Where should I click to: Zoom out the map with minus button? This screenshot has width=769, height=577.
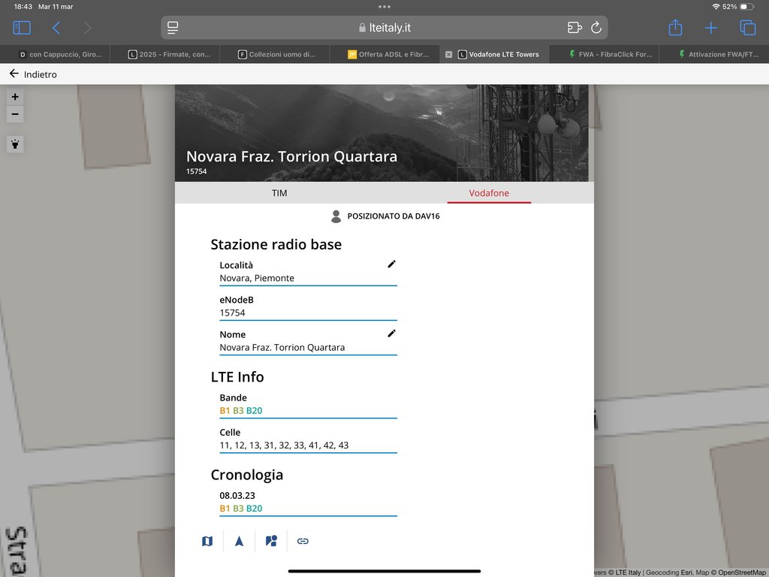point(15,114)
